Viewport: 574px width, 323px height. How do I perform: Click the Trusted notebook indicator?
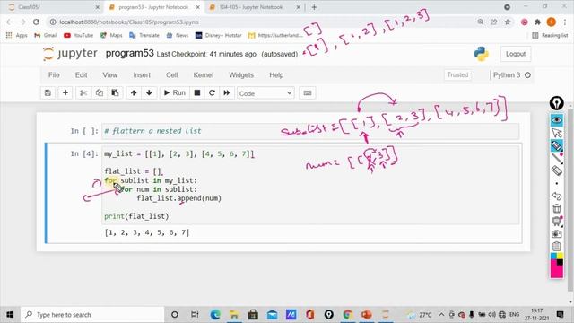pyautogui.click(x=457, y=75)
